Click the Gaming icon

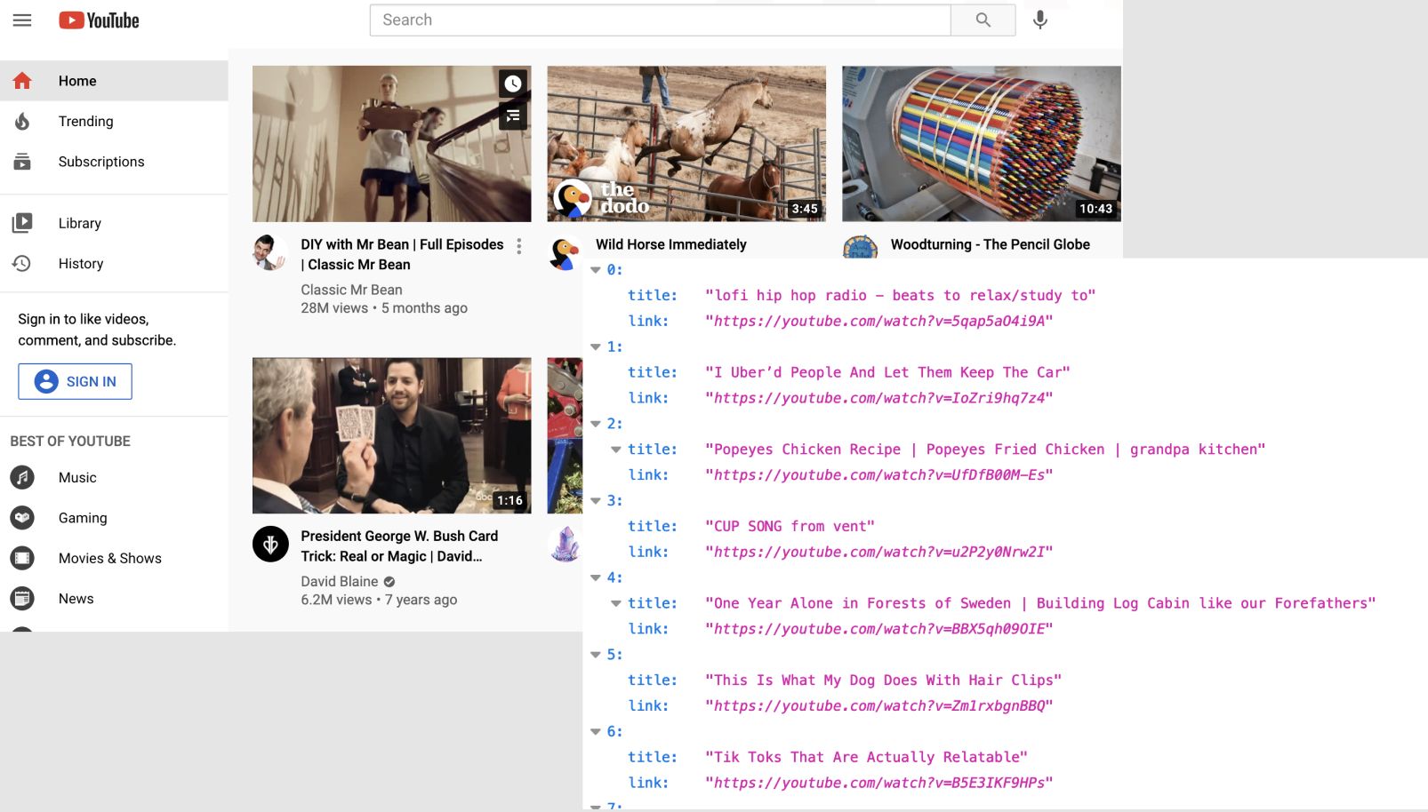22,518
